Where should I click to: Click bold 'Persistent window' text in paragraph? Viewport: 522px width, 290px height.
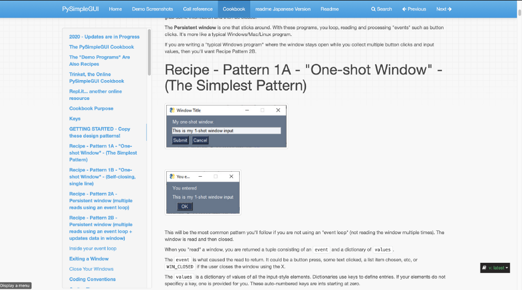[x=195, y=28]
